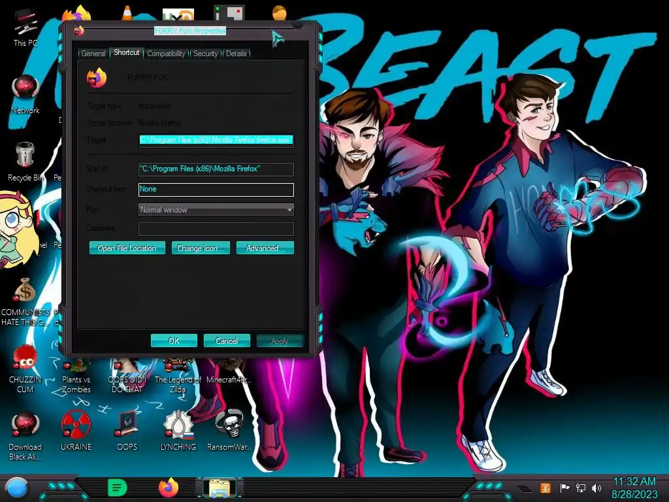Click the Java tray icon
This screenshot has width=669, height=502.
click(546, 488)
